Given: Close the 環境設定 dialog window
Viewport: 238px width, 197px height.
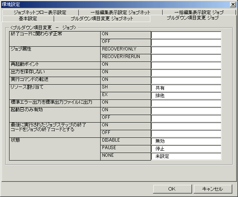Looking at the screenshot, I should (233, 4).
